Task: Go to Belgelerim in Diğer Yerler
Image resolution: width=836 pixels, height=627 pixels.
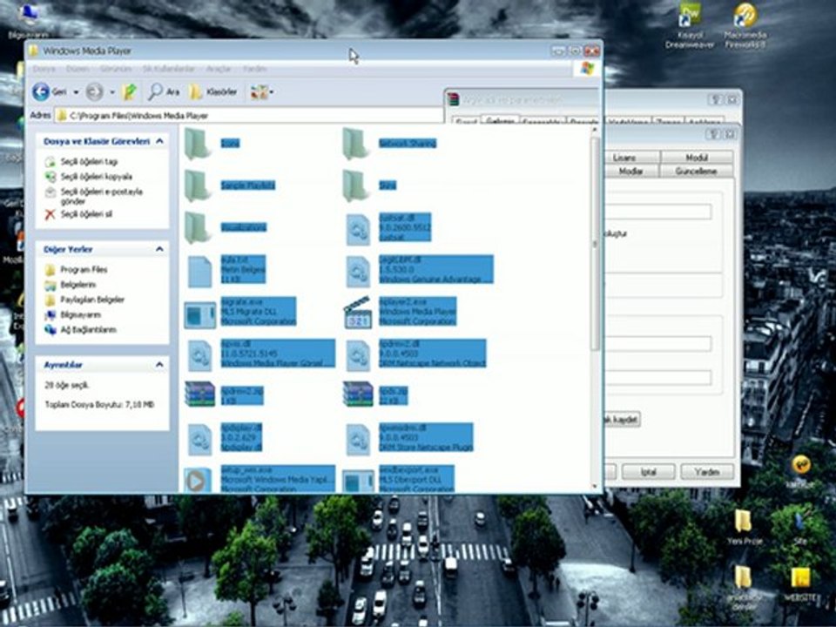Action: pos(78,285)
